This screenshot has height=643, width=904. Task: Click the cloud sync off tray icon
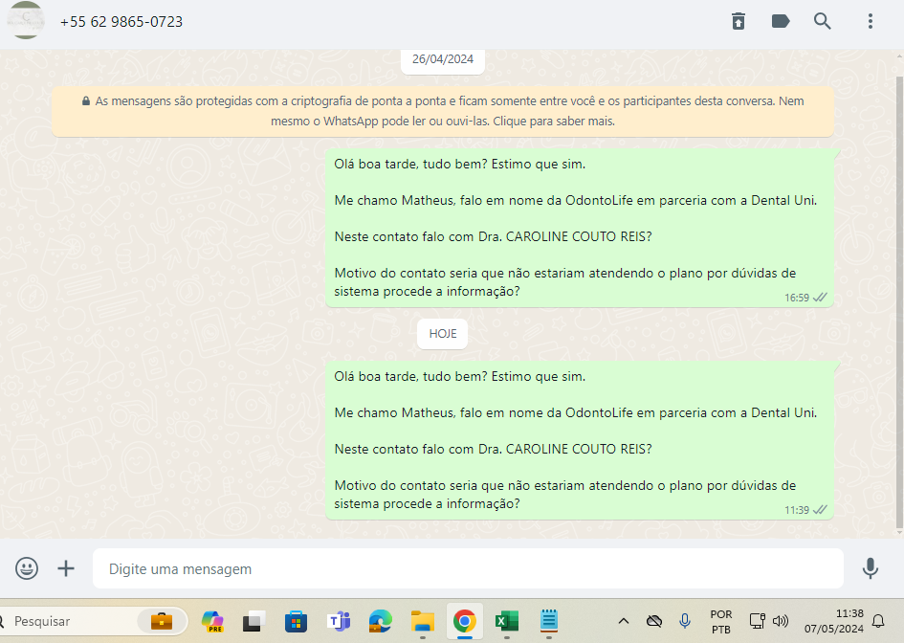[653, 621]
